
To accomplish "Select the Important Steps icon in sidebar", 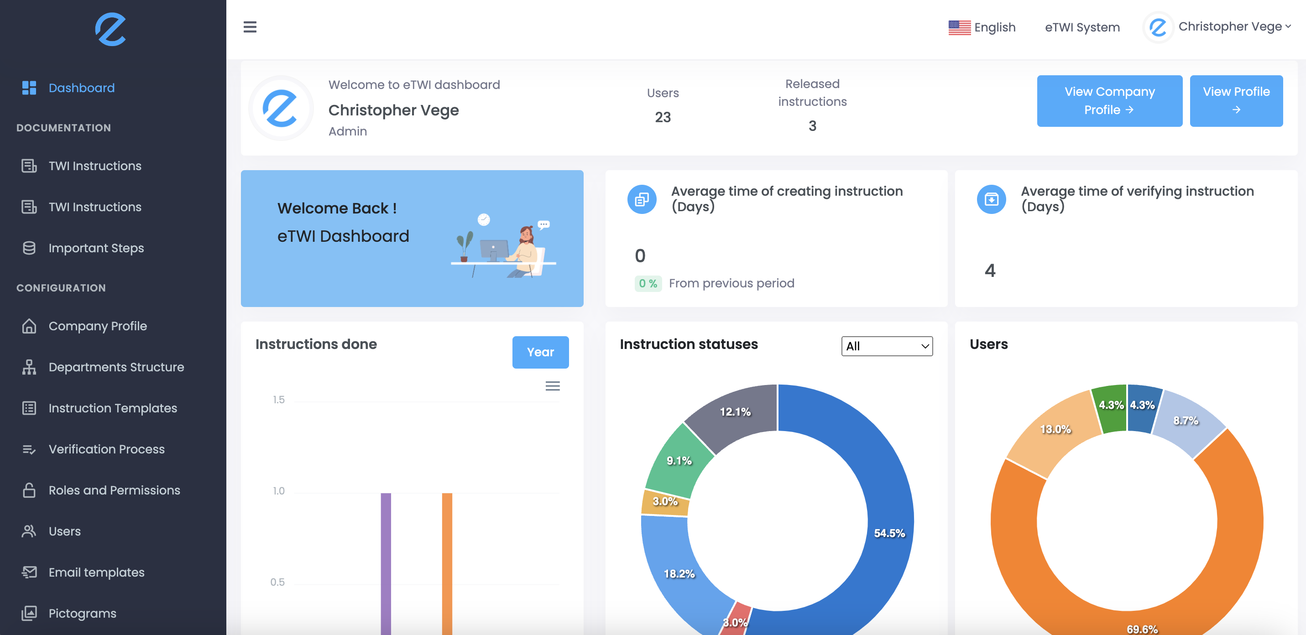I will (x=29, y=248).
